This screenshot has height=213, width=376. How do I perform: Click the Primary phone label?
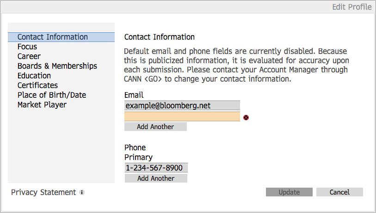pos(138,157)
